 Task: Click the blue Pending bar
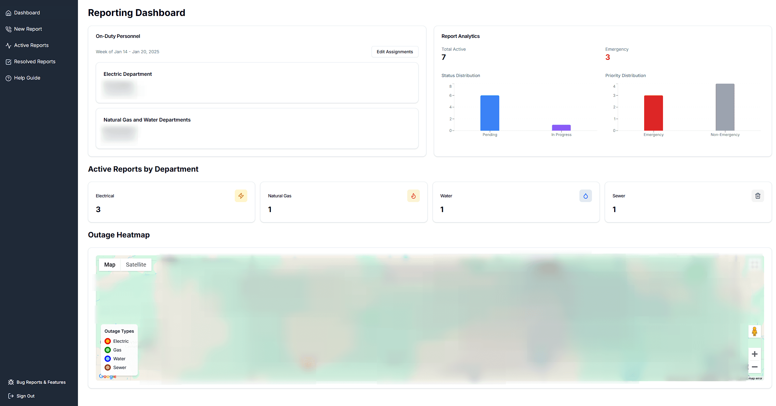(490, 113)
